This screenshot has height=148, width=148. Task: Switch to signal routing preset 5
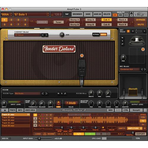click(4, 25)
